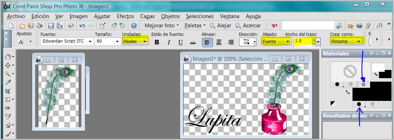Set materials to black and white icon
This screenshot has width=394, height=140.
tap(333, 103)
